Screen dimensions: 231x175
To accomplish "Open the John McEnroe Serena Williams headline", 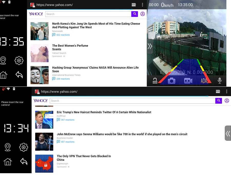I will coord(122,134).
